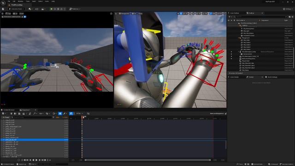Open the Content Drawer in the status bar
This screenshot has width=295, height=166.
[x=7, y=164]
